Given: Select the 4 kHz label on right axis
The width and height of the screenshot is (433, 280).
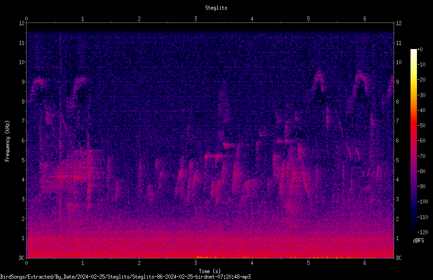Looking at the screenshot, I should (398, 180).
